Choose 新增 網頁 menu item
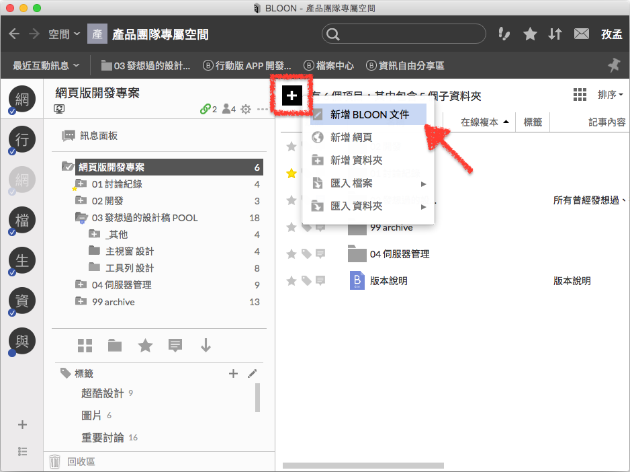This screenshot has width=630, height=472. pos(368,138)
